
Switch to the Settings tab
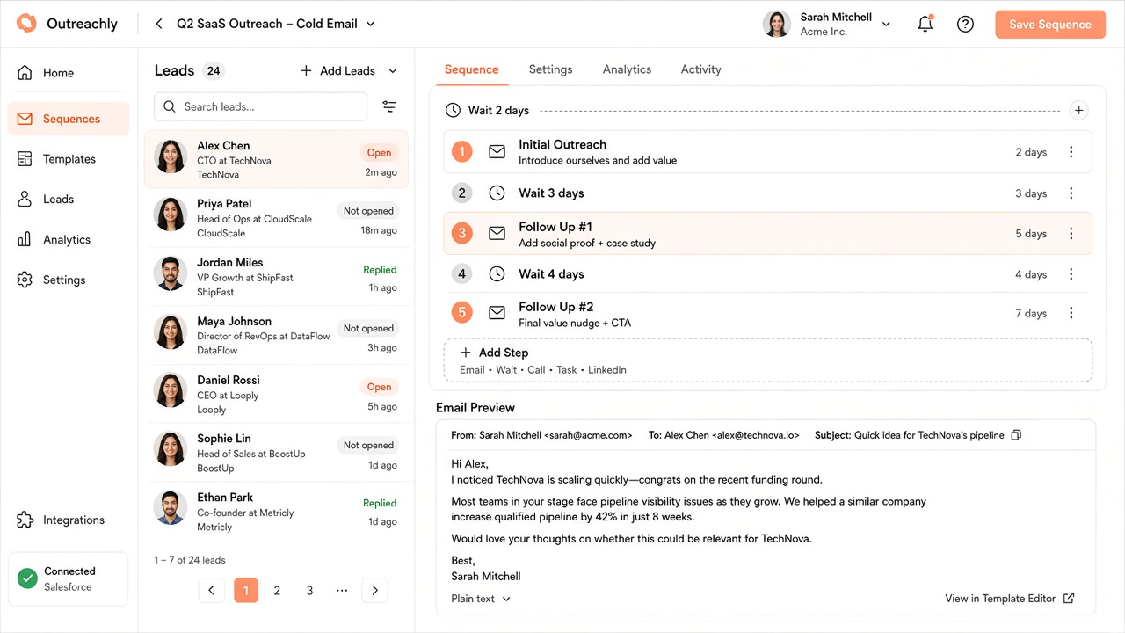click(550, 69)
